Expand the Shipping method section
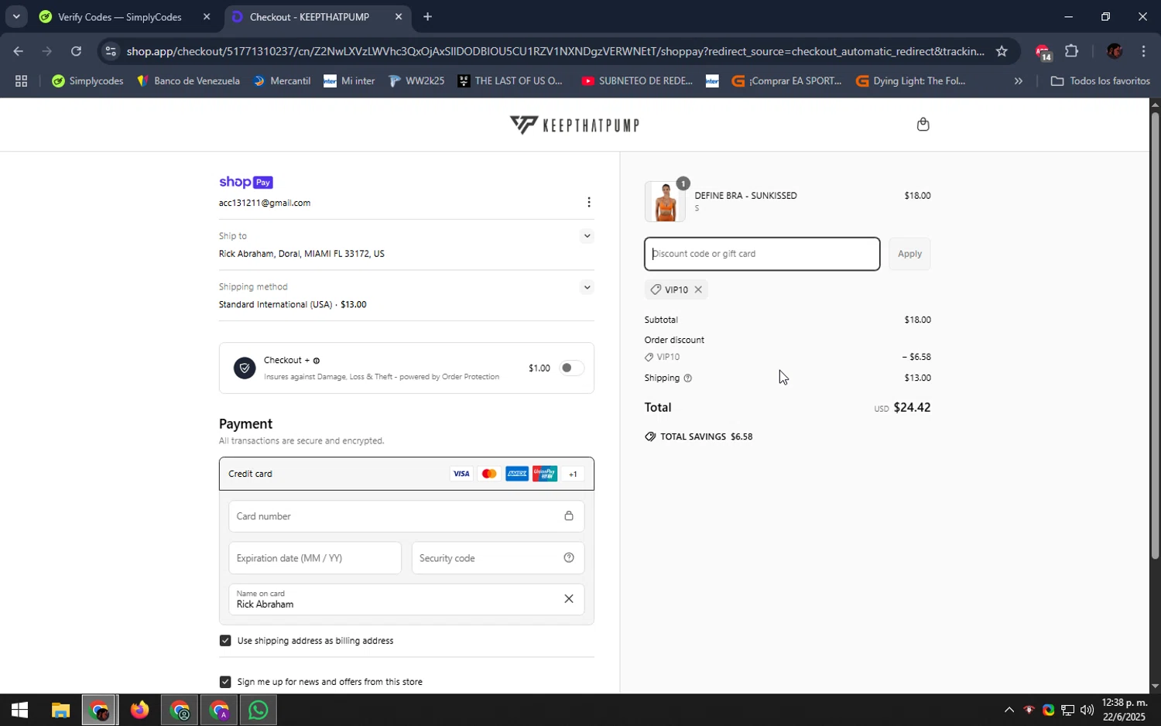This screenshot has width=1161, height=726. [x=587, y=287]
